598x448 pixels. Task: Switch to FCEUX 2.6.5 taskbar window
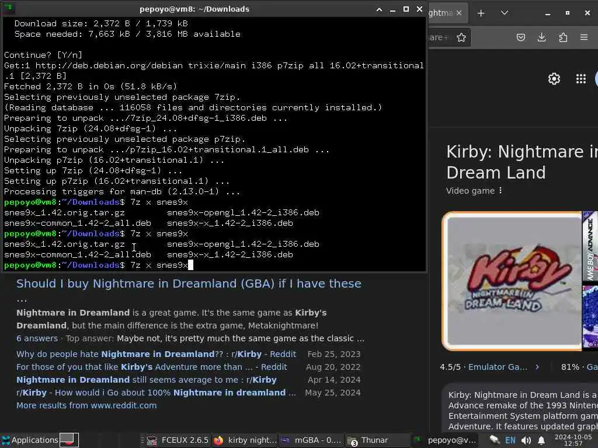tap(178, 440)
